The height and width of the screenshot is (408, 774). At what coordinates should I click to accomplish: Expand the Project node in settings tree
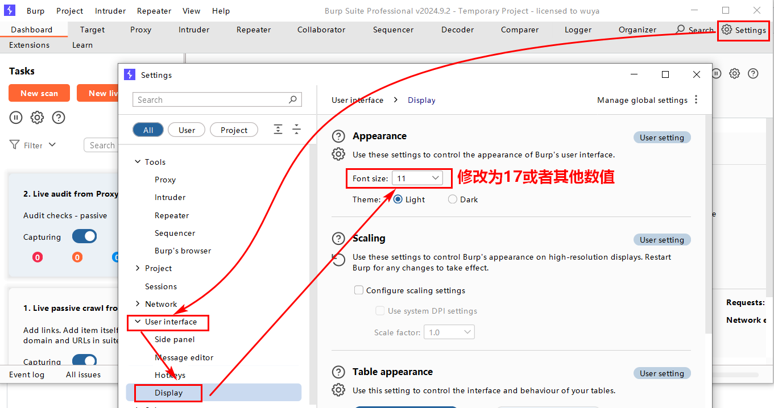coord(137,268)
